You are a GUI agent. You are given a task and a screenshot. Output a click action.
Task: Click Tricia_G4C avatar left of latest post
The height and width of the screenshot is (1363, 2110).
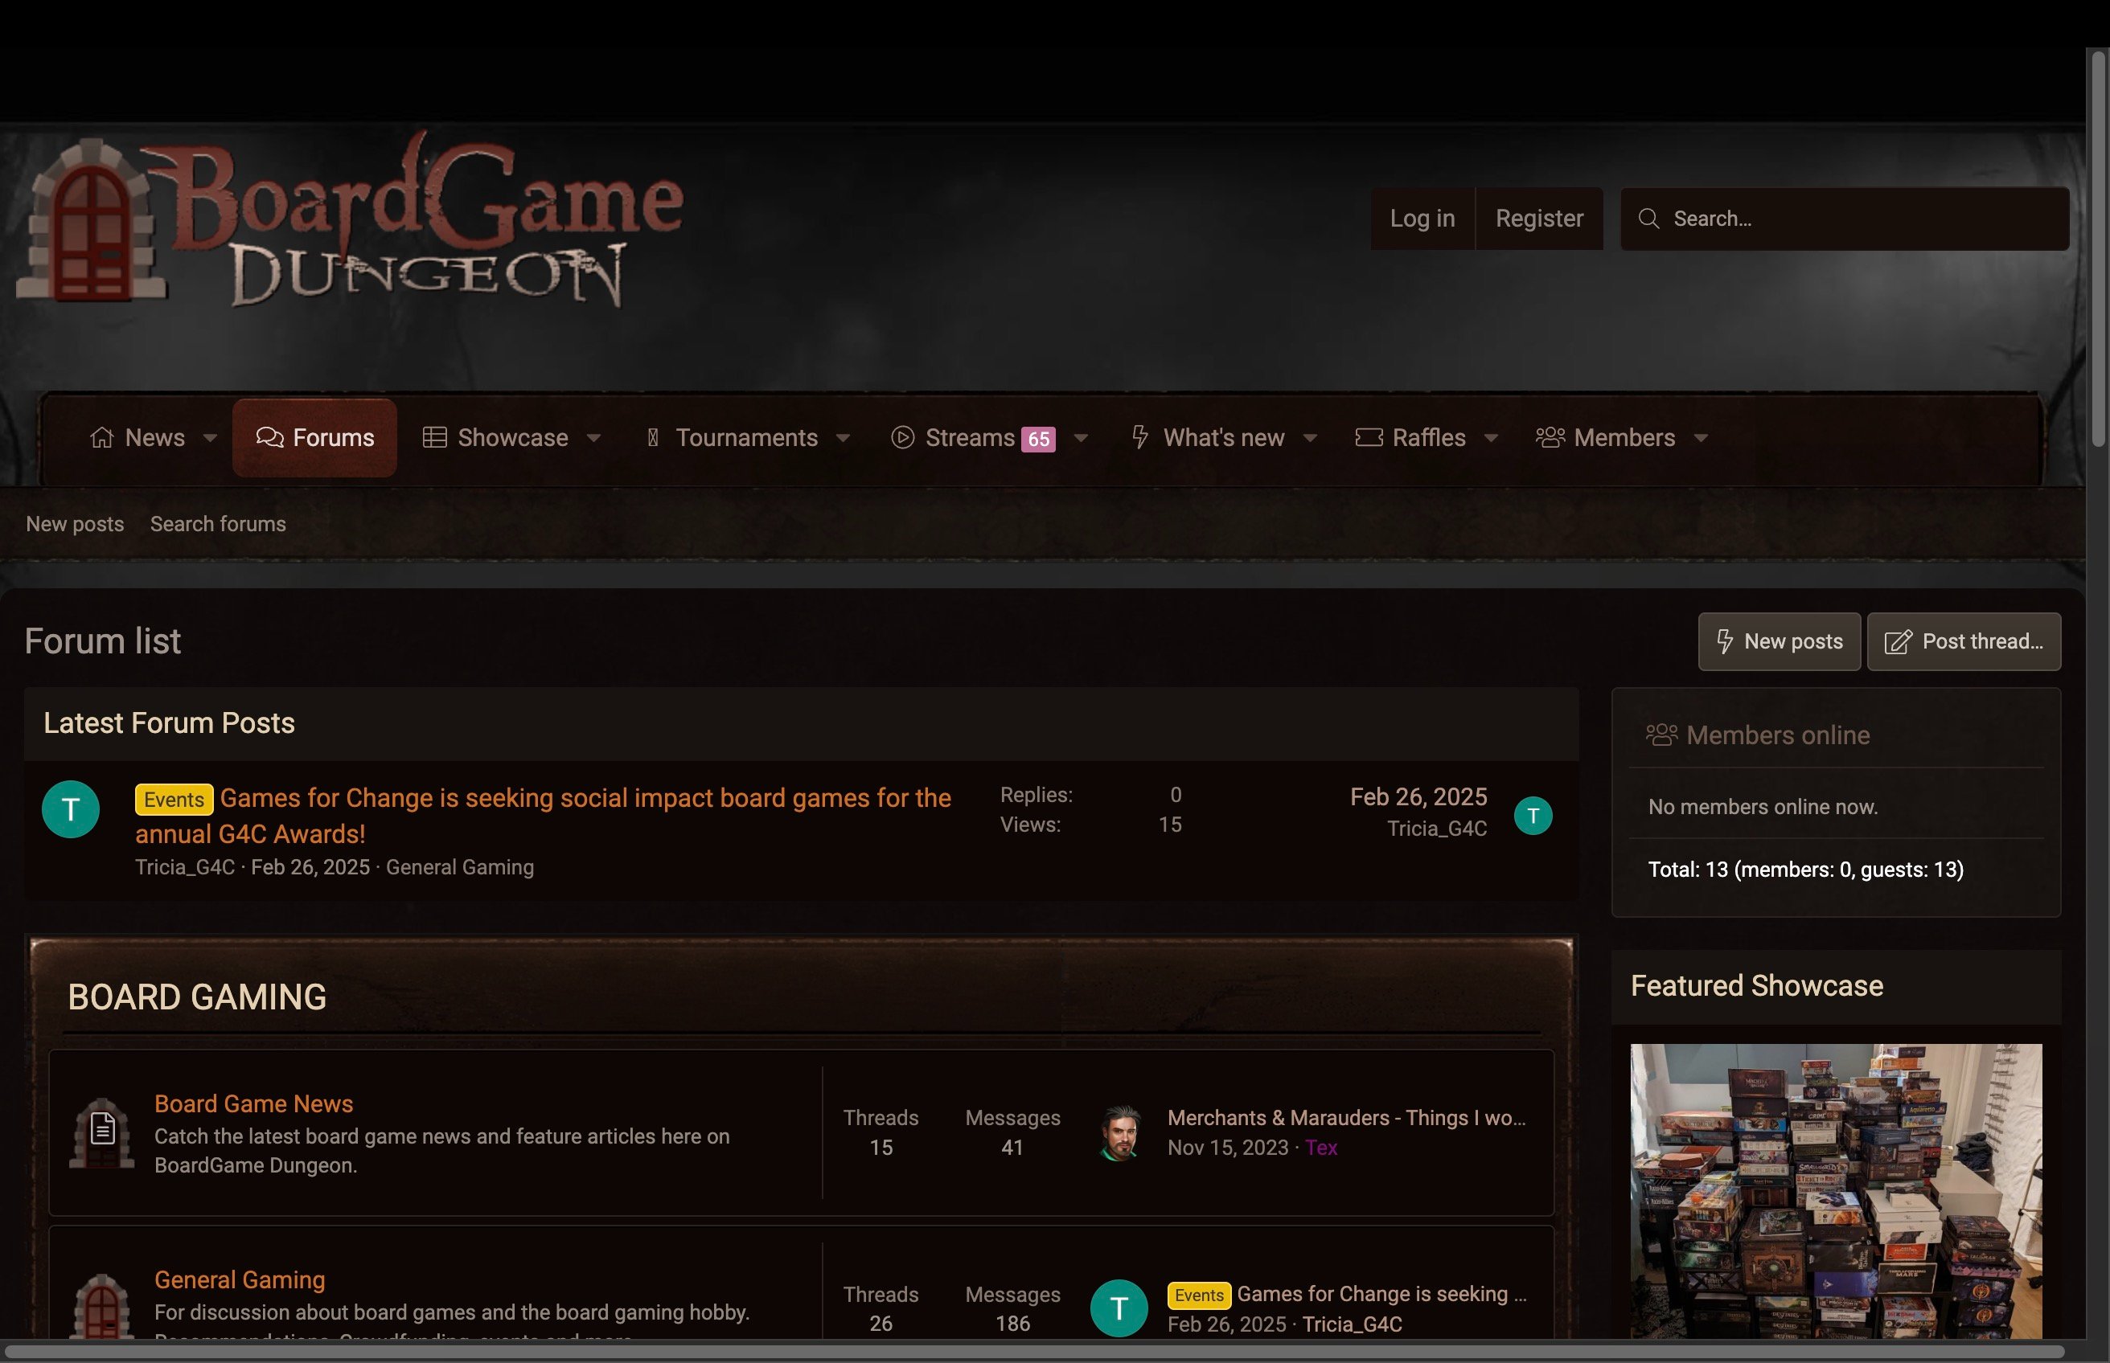click(71, 809)
